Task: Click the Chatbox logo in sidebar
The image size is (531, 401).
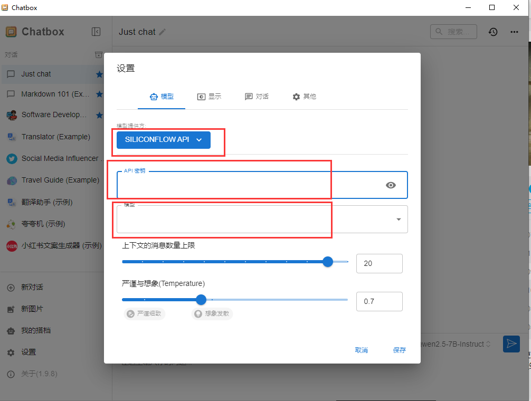Action: pyautogui.click(x=11, y=32)
